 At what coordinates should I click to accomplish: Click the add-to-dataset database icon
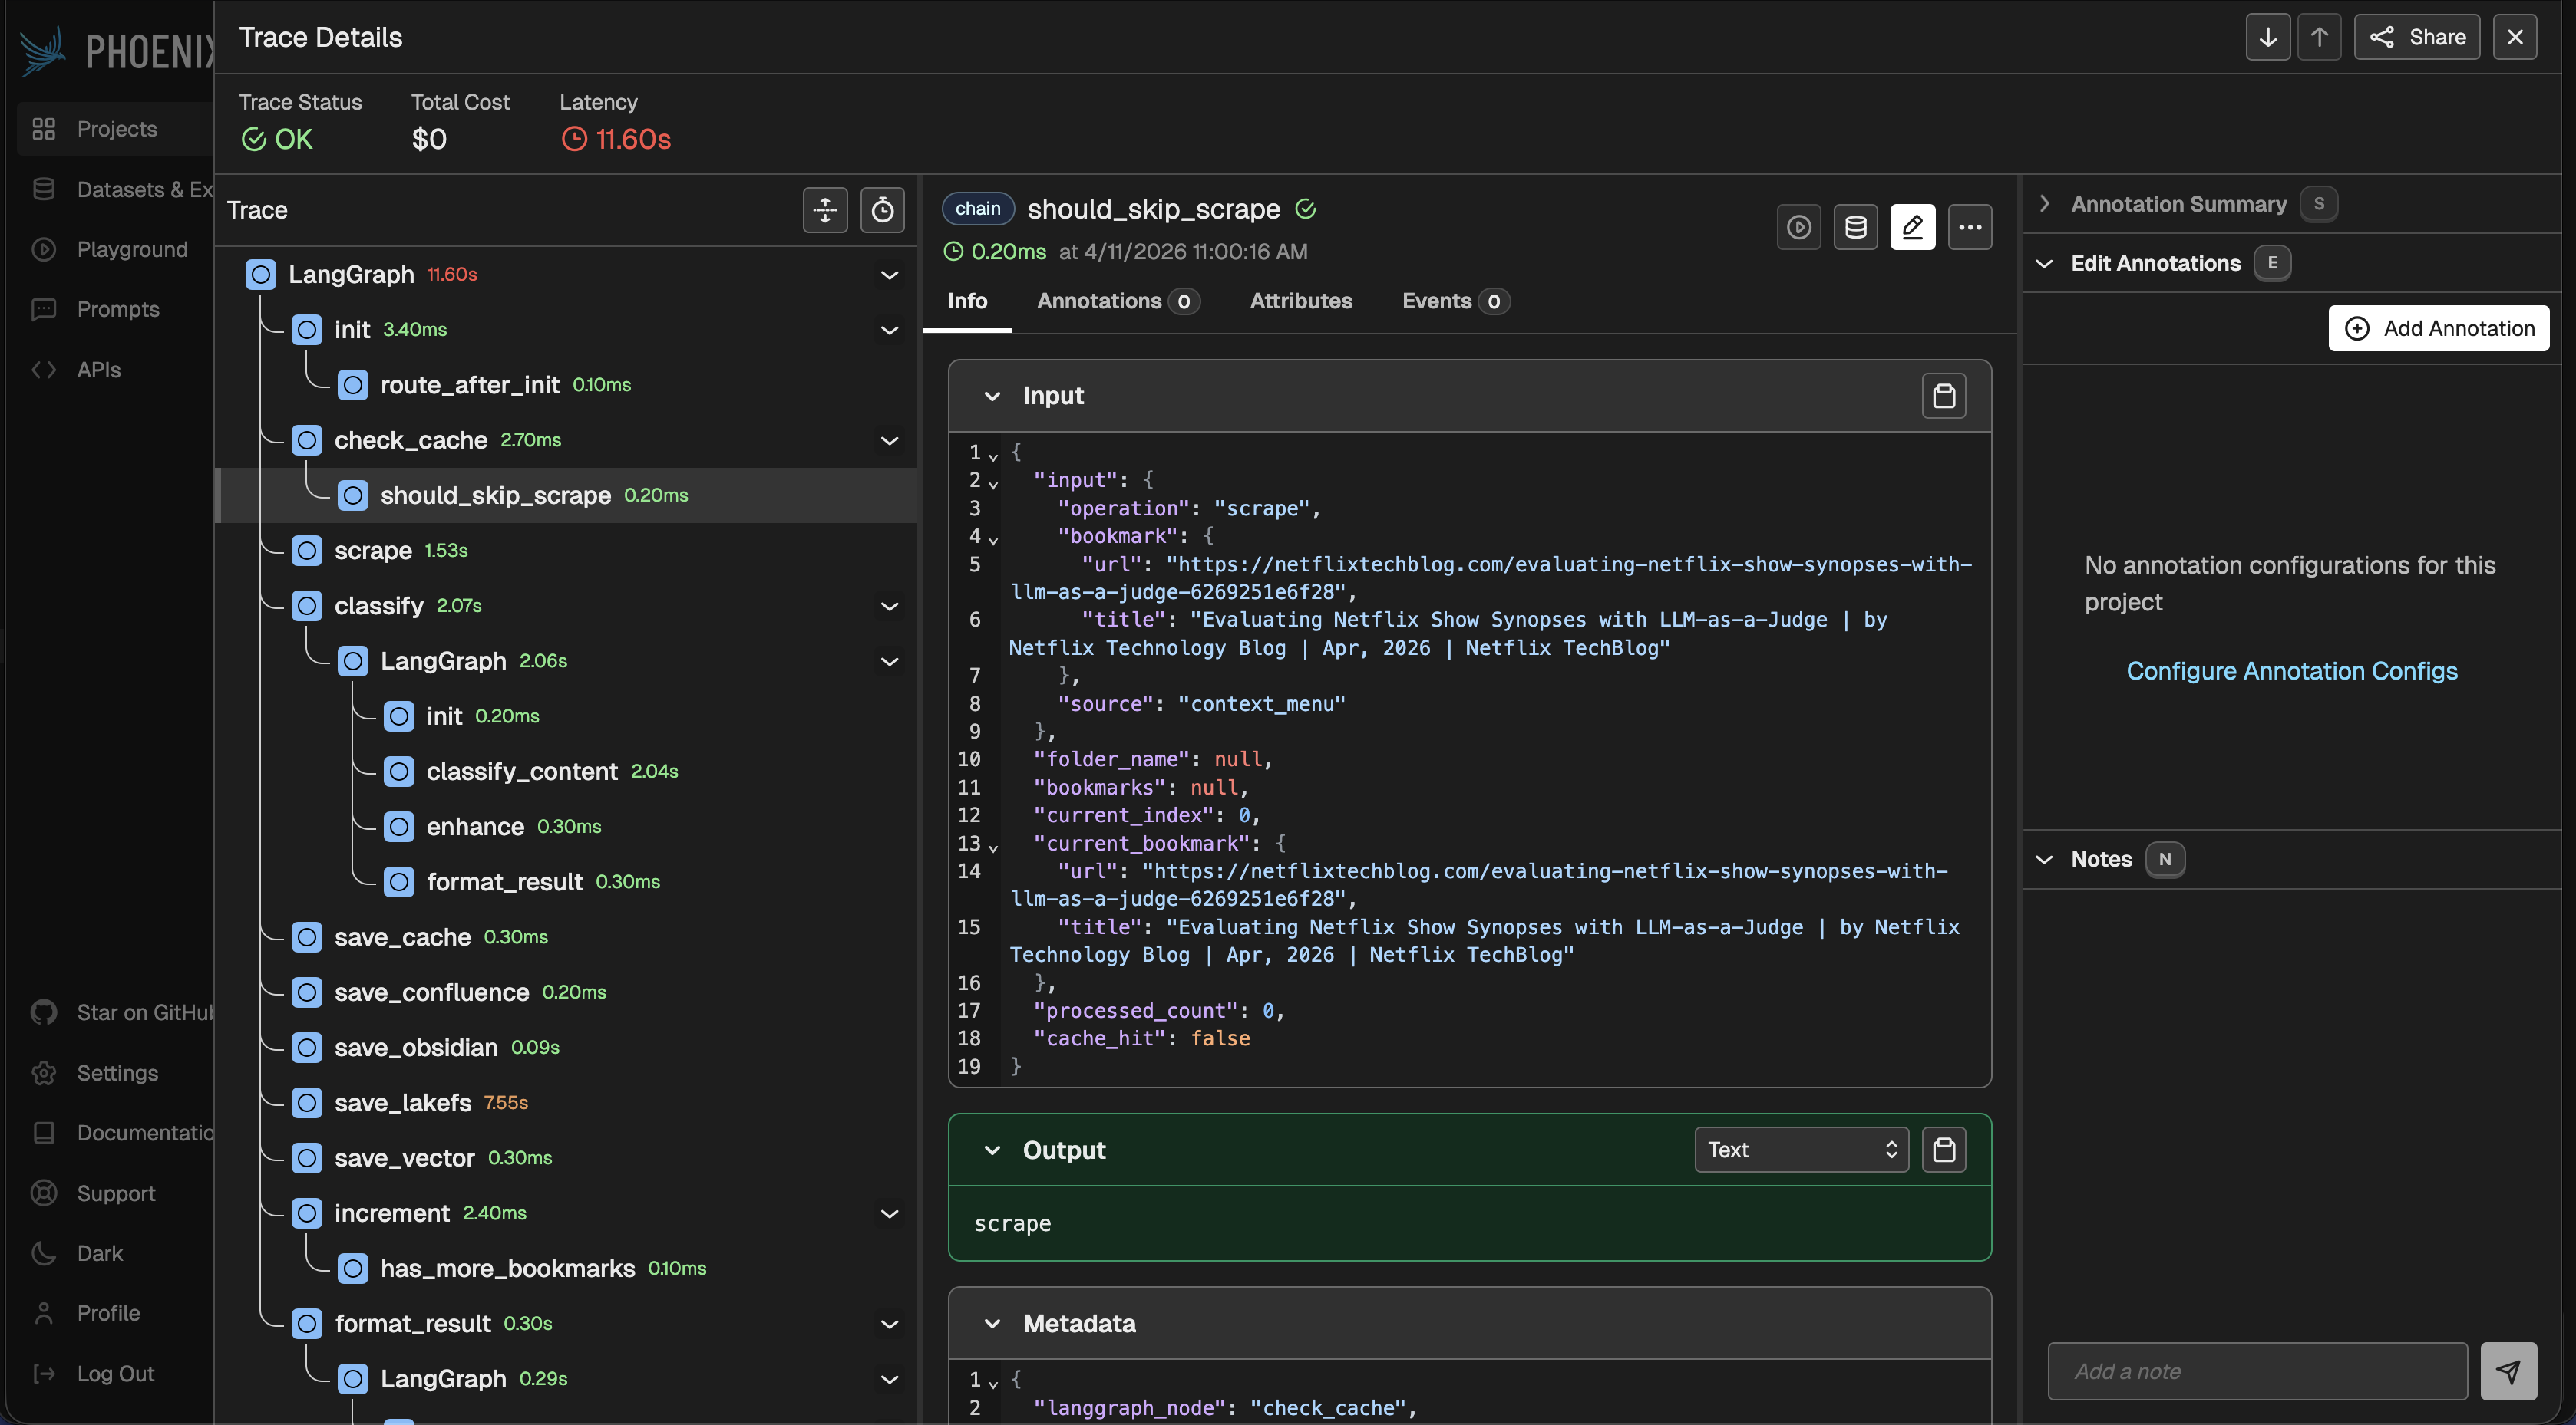coord(1855,227)
